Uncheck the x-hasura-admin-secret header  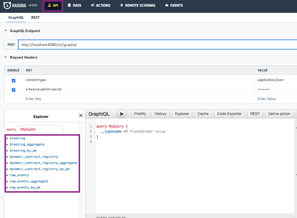pos(14,90)
